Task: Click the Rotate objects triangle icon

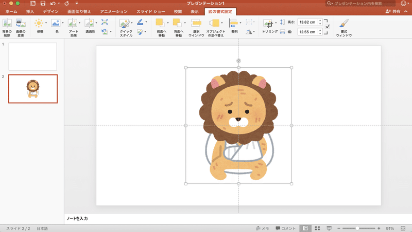Action: 249,32
